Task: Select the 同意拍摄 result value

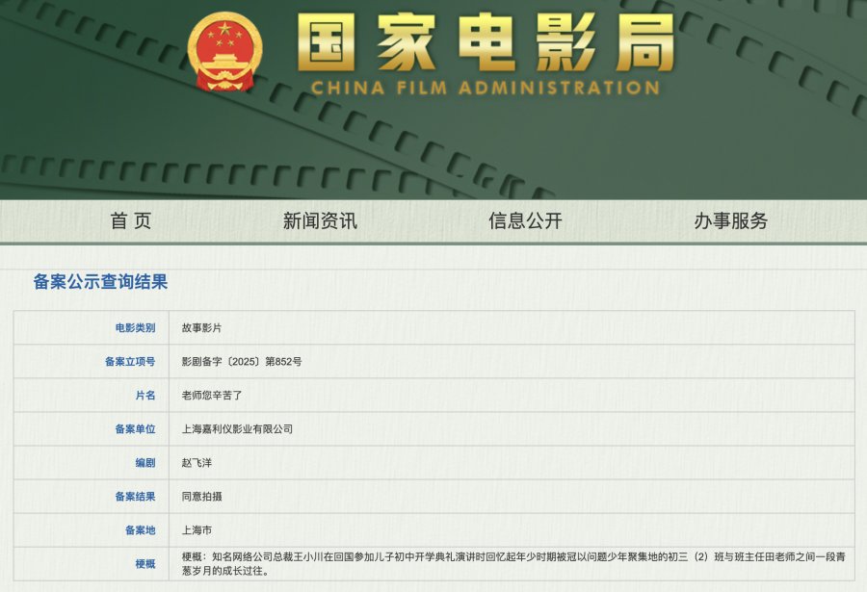Action: point(202,497)
